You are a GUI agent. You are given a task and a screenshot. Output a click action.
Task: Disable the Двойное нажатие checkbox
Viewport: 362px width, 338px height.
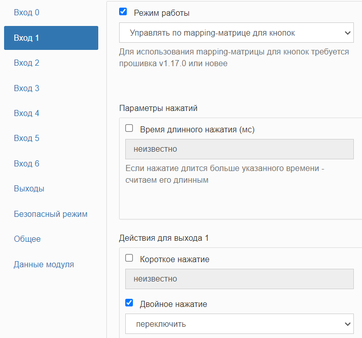coord(129,302)
